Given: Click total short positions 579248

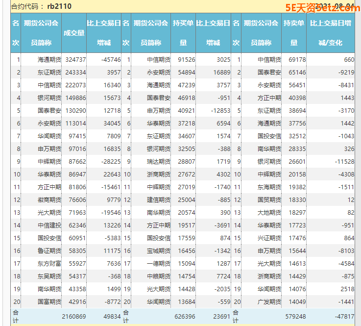Looking at the screenshot, I should 296,317.
